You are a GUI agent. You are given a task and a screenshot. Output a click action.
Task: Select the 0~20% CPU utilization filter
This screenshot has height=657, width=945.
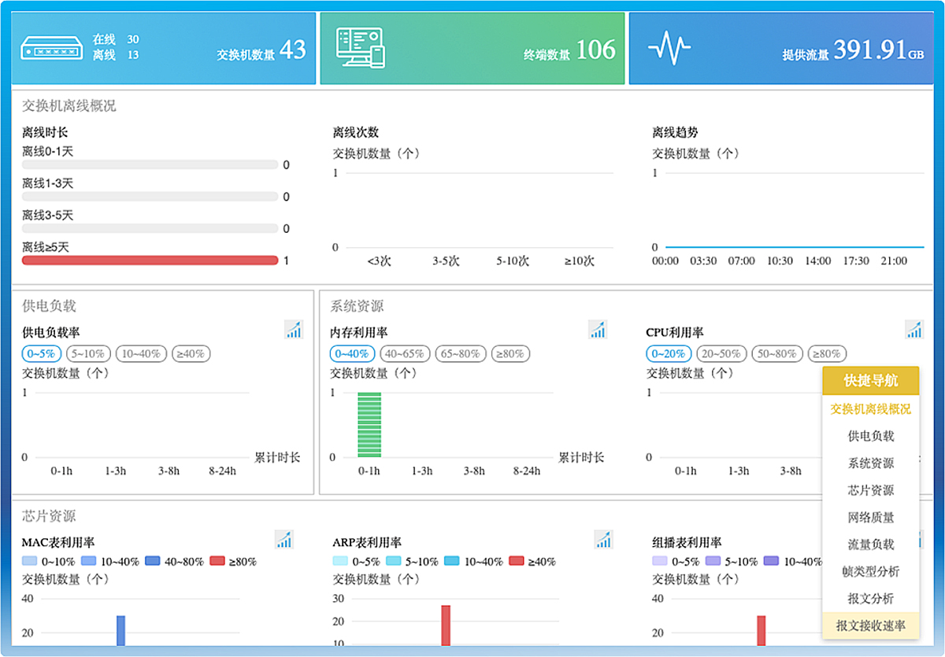[x=669, y=354]
